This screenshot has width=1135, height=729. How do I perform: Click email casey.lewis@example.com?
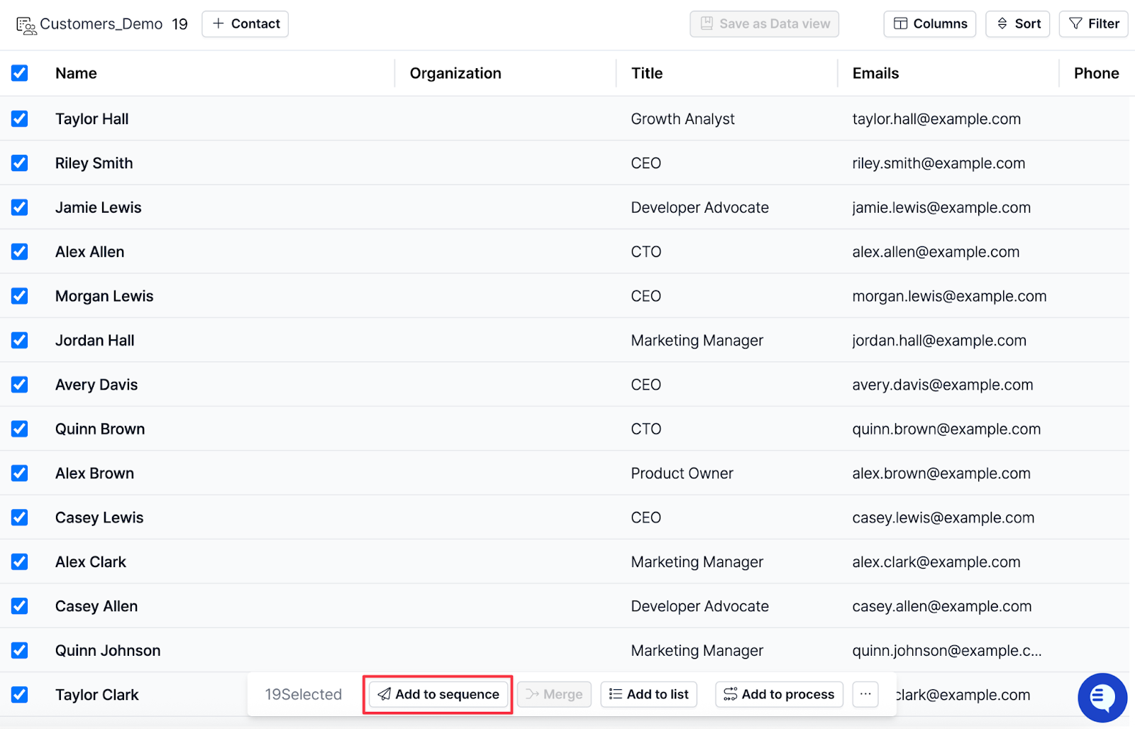click(943, 517)
